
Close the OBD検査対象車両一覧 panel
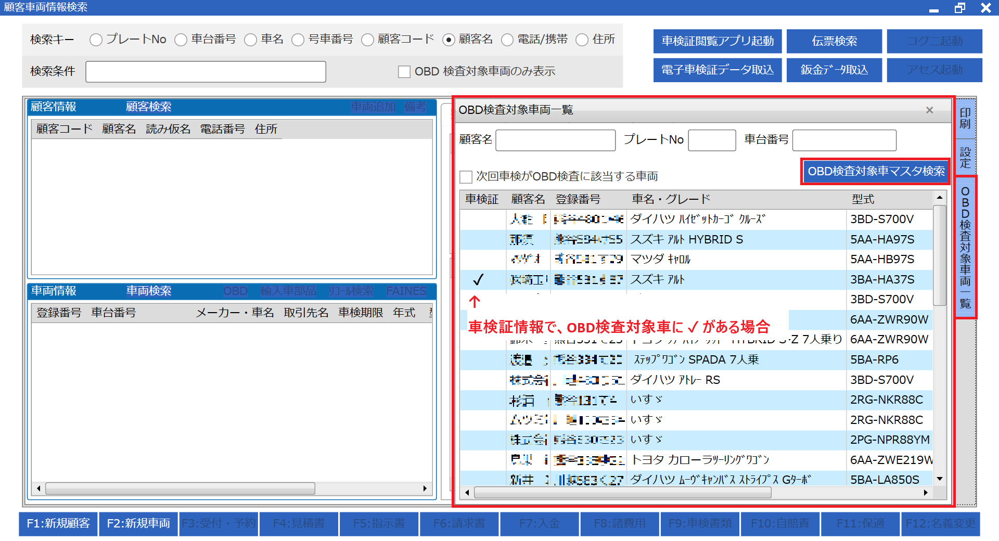[x=929, y=110]
